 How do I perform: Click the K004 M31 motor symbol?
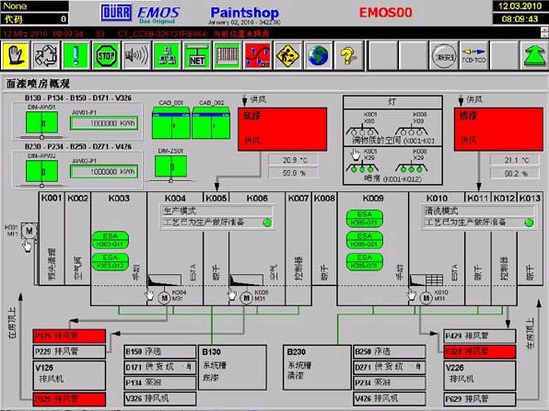click(x=164, y=298)
